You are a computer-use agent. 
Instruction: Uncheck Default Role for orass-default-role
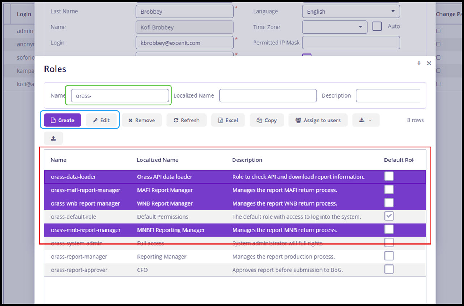click(389, 216)
